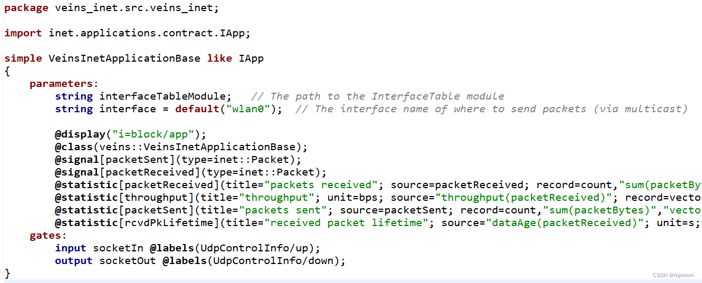Image resolution: width=702 pixels, height=283 pixels.
Task: Click the 'default' keyword in interface line
Action: tap(197, 109)
